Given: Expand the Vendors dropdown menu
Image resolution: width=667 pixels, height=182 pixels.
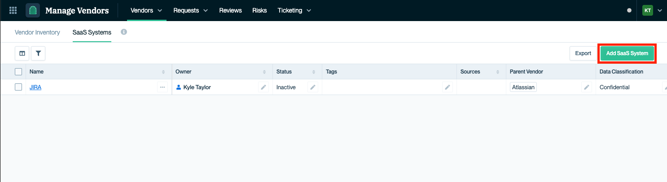Looking at the screenshot, I should [x=146, y=10].
